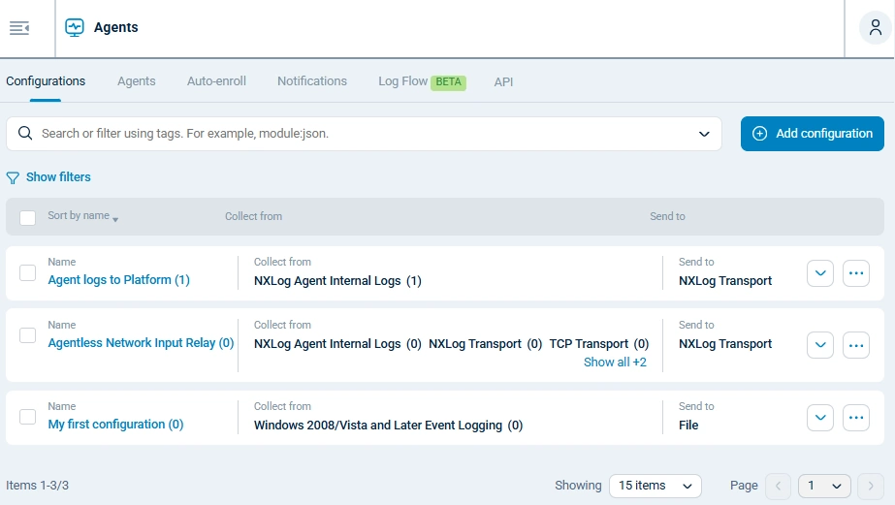This screenshot has width=895, height=505.
Task: Click the Add configuration button
Action: pyautogui.click(x=812, y=134)
